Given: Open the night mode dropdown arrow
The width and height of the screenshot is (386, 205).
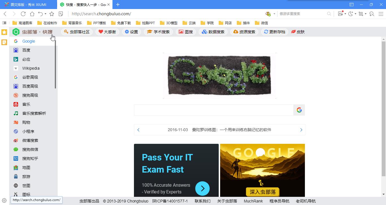Looking at the screenshot, I should click(355, 14).
